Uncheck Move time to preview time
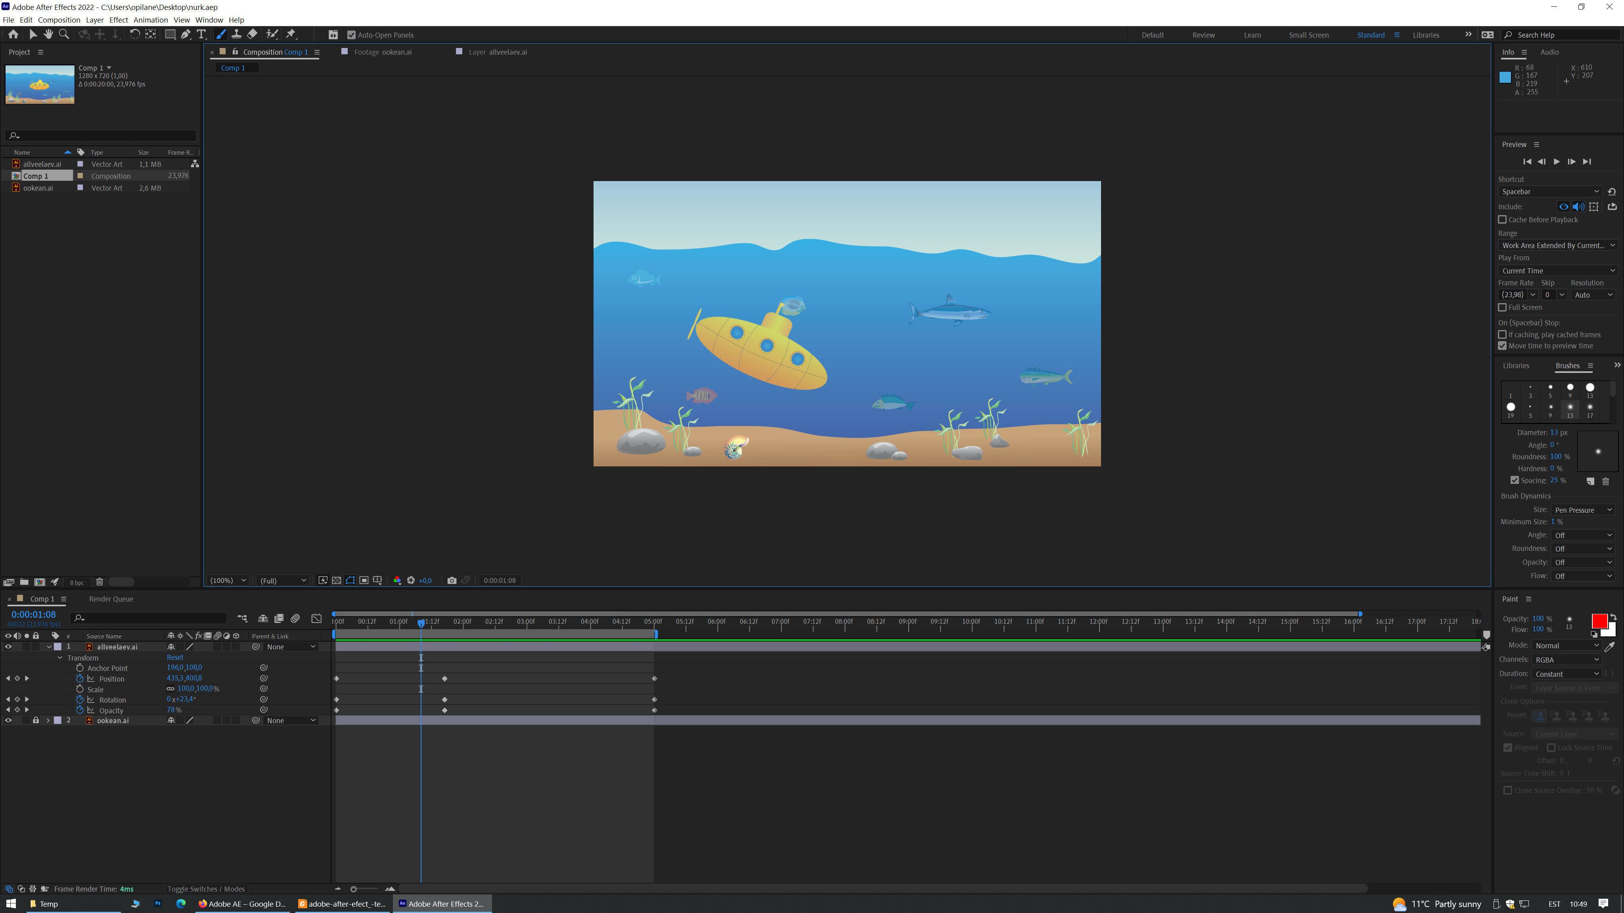Viewport: 1624px width, 913px height. (x=1502, y=346)
